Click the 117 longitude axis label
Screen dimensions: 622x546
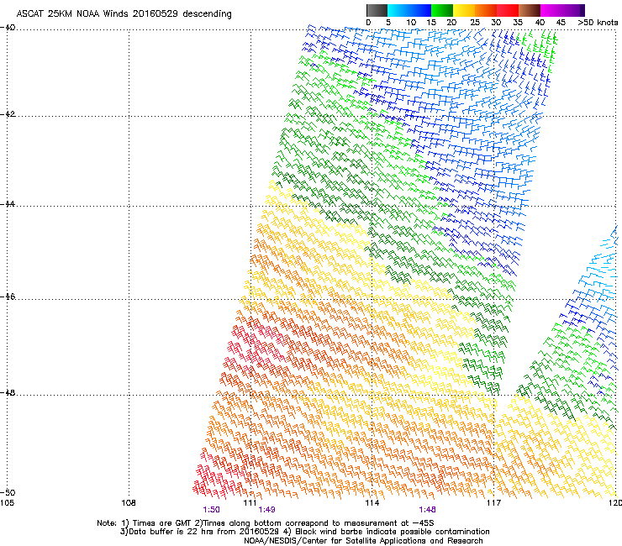(494, 503)
